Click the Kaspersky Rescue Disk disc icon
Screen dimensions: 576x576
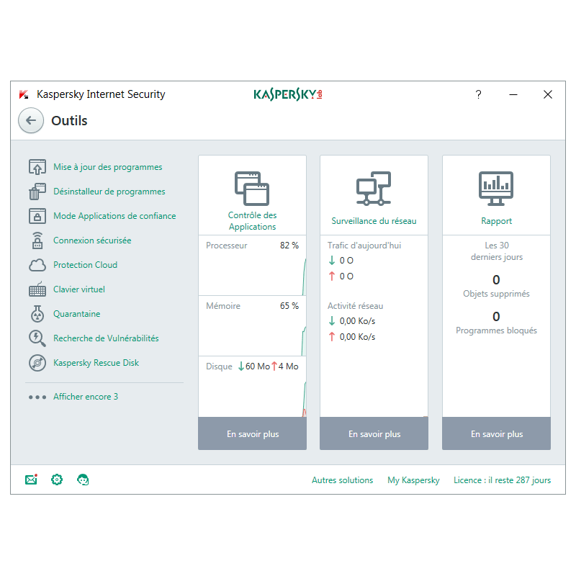(37, 363)
